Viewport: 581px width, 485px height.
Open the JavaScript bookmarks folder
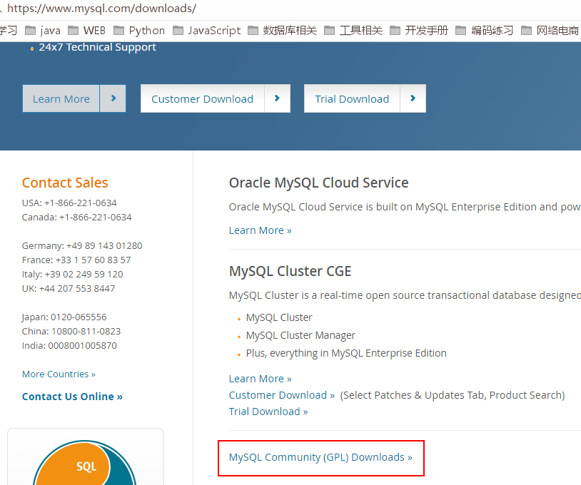[x=207, y=31]
